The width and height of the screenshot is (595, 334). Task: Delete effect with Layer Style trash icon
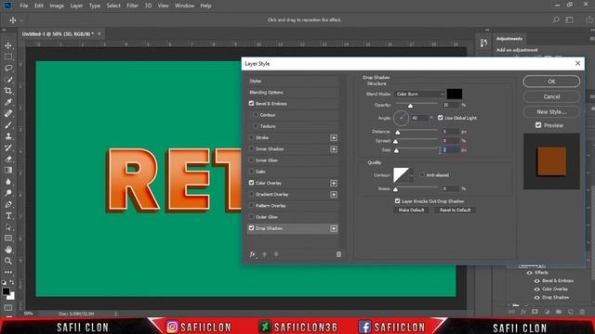click(338, 254)
